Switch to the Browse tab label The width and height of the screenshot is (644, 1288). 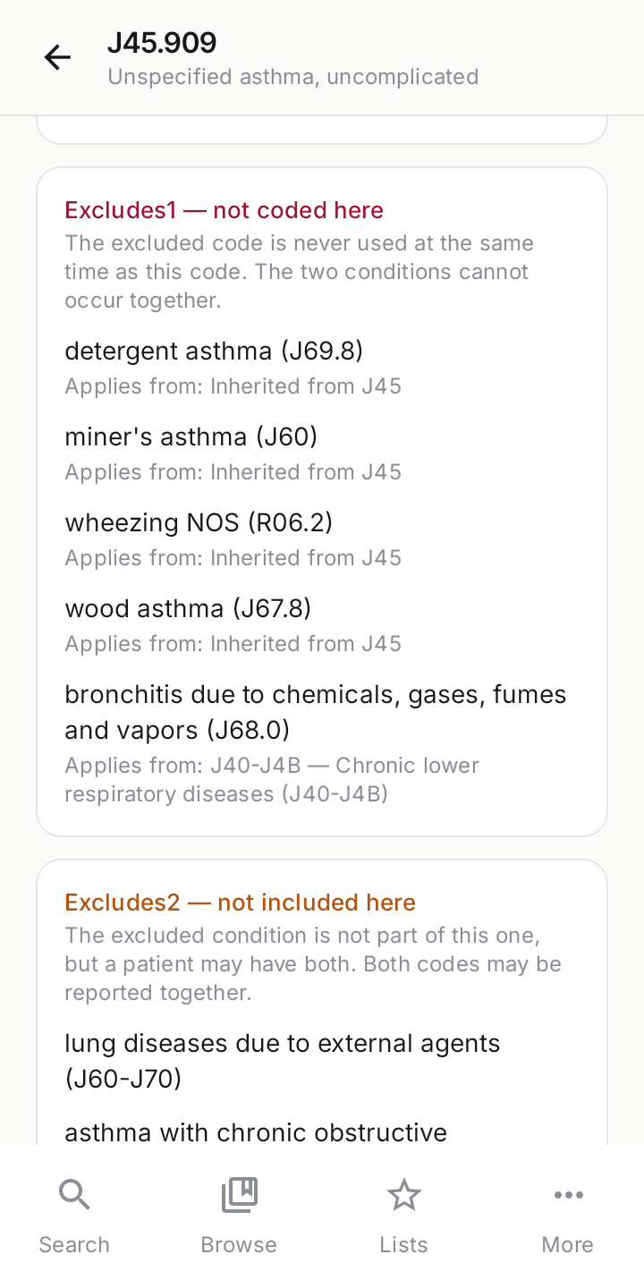click(239, 1244)
